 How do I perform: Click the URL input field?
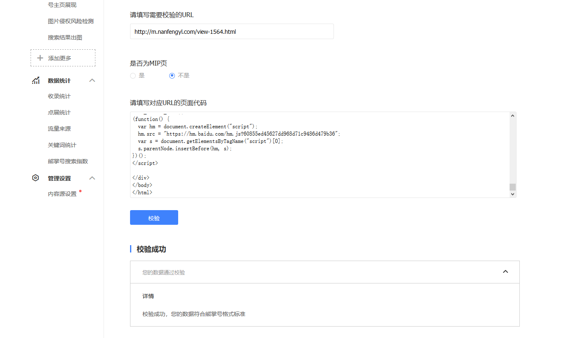[232, 31]
